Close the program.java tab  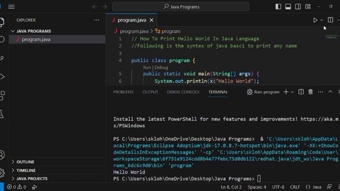coord(151,20)
